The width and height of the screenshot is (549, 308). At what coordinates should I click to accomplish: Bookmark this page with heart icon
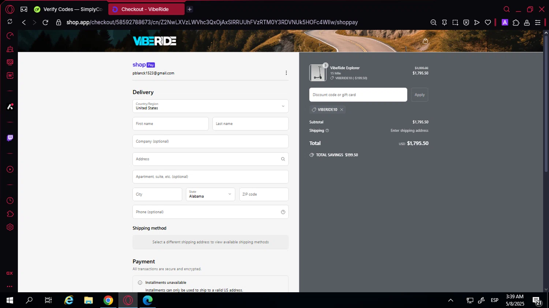point(488,23)
